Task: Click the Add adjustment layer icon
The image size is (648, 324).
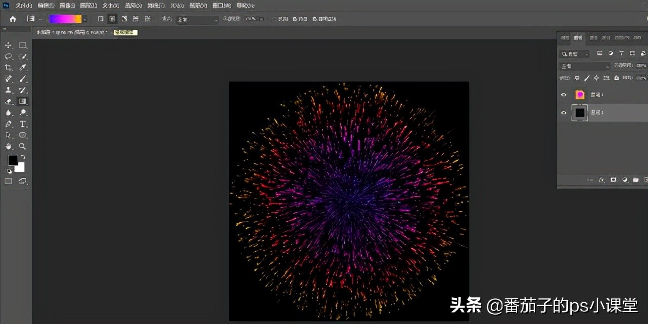Action: pyautogui.click(x=625, y=180)
